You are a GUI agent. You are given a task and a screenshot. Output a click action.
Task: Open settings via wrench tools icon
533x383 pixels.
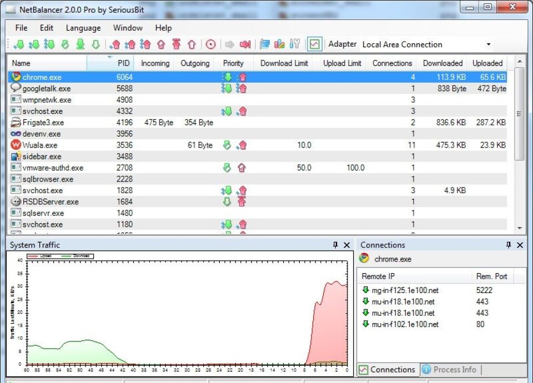point(295,44)
